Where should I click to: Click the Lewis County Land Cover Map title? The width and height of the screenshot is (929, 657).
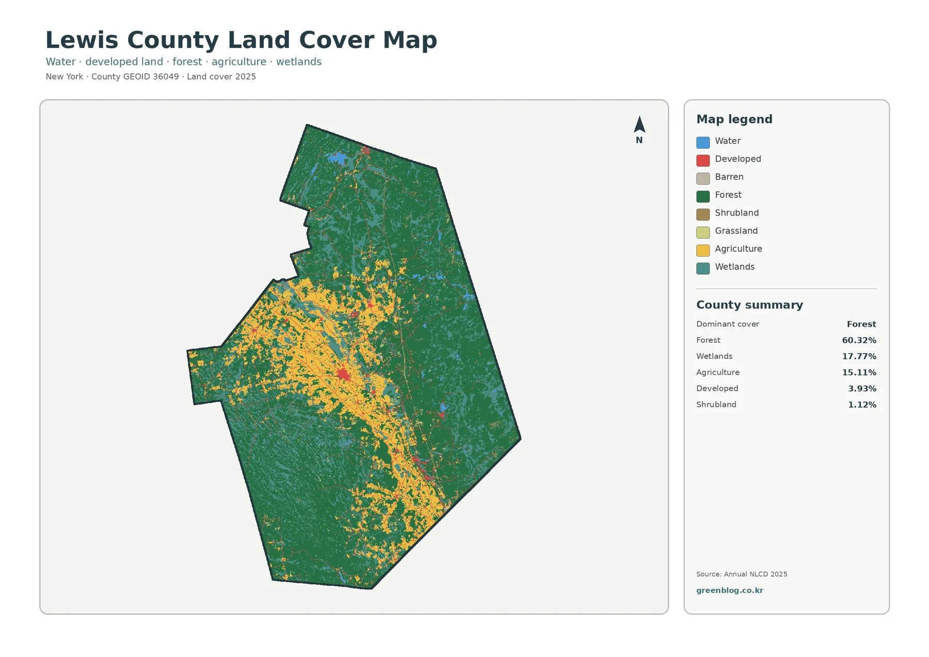click(241, 40)
